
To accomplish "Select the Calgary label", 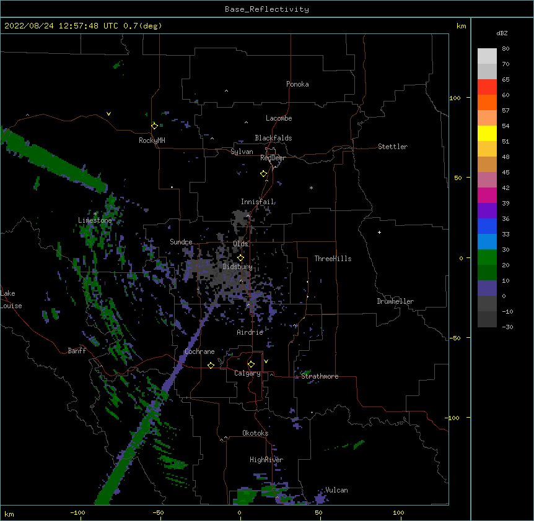I will click(247, 373).
